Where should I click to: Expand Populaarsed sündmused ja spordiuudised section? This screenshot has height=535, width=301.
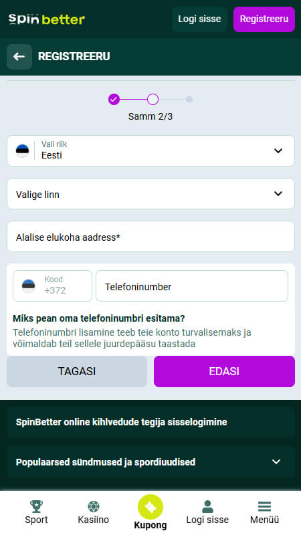(151, 462)
